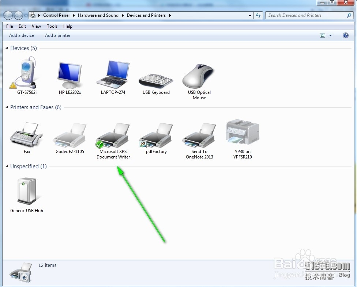
Task: Click the Devices (5) group heading
Action: click(x=23, y=48)
